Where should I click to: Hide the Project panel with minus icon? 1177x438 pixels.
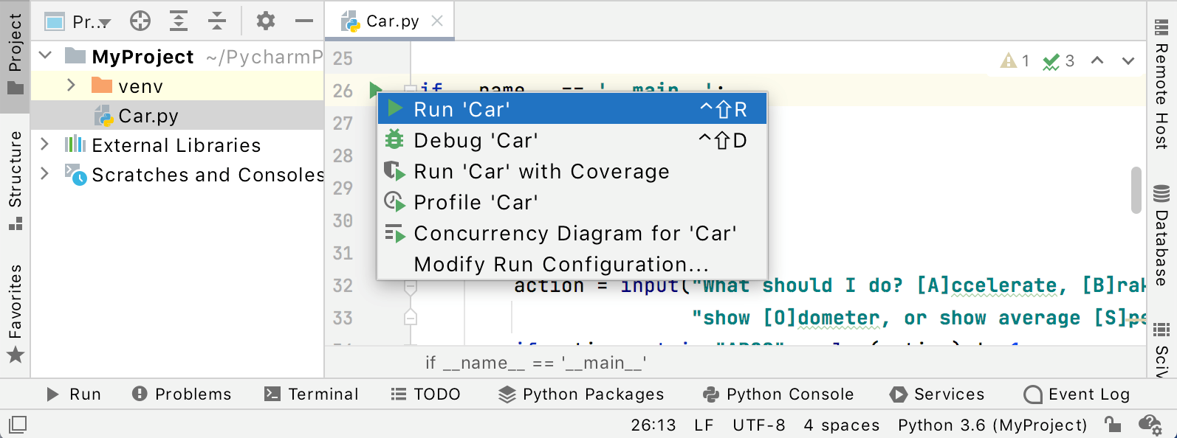(x=304, y=21)
